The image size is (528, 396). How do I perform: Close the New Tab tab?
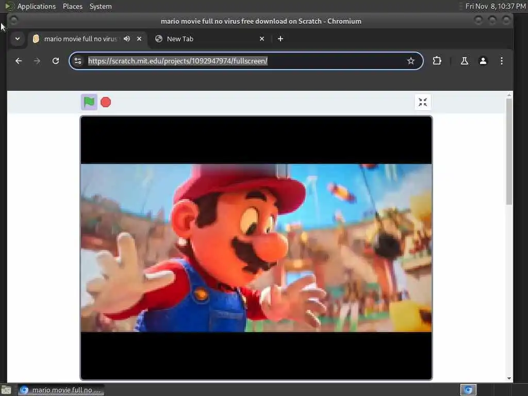262,39
